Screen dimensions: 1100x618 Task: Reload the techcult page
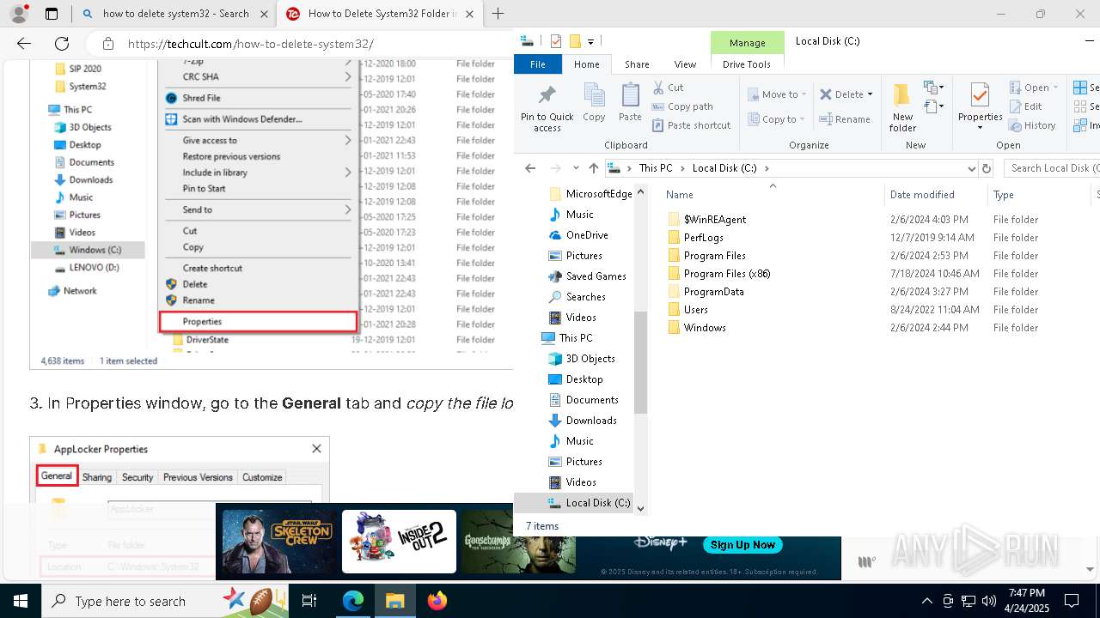pos(62,44)
